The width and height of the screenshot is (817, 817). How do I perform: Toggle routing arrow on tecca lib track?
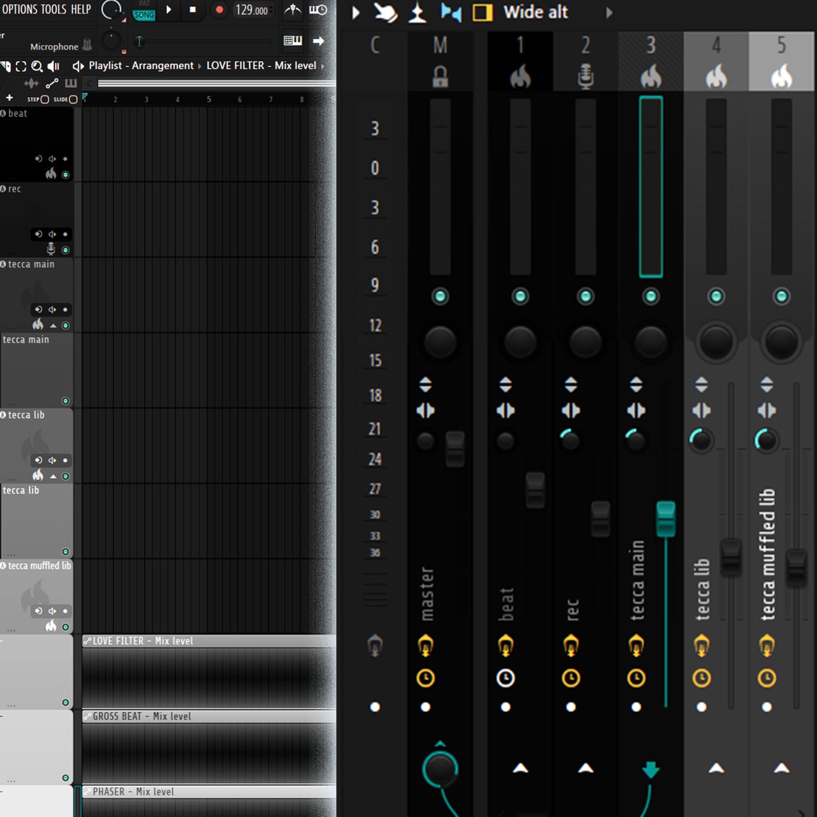(x=716, y=768)
